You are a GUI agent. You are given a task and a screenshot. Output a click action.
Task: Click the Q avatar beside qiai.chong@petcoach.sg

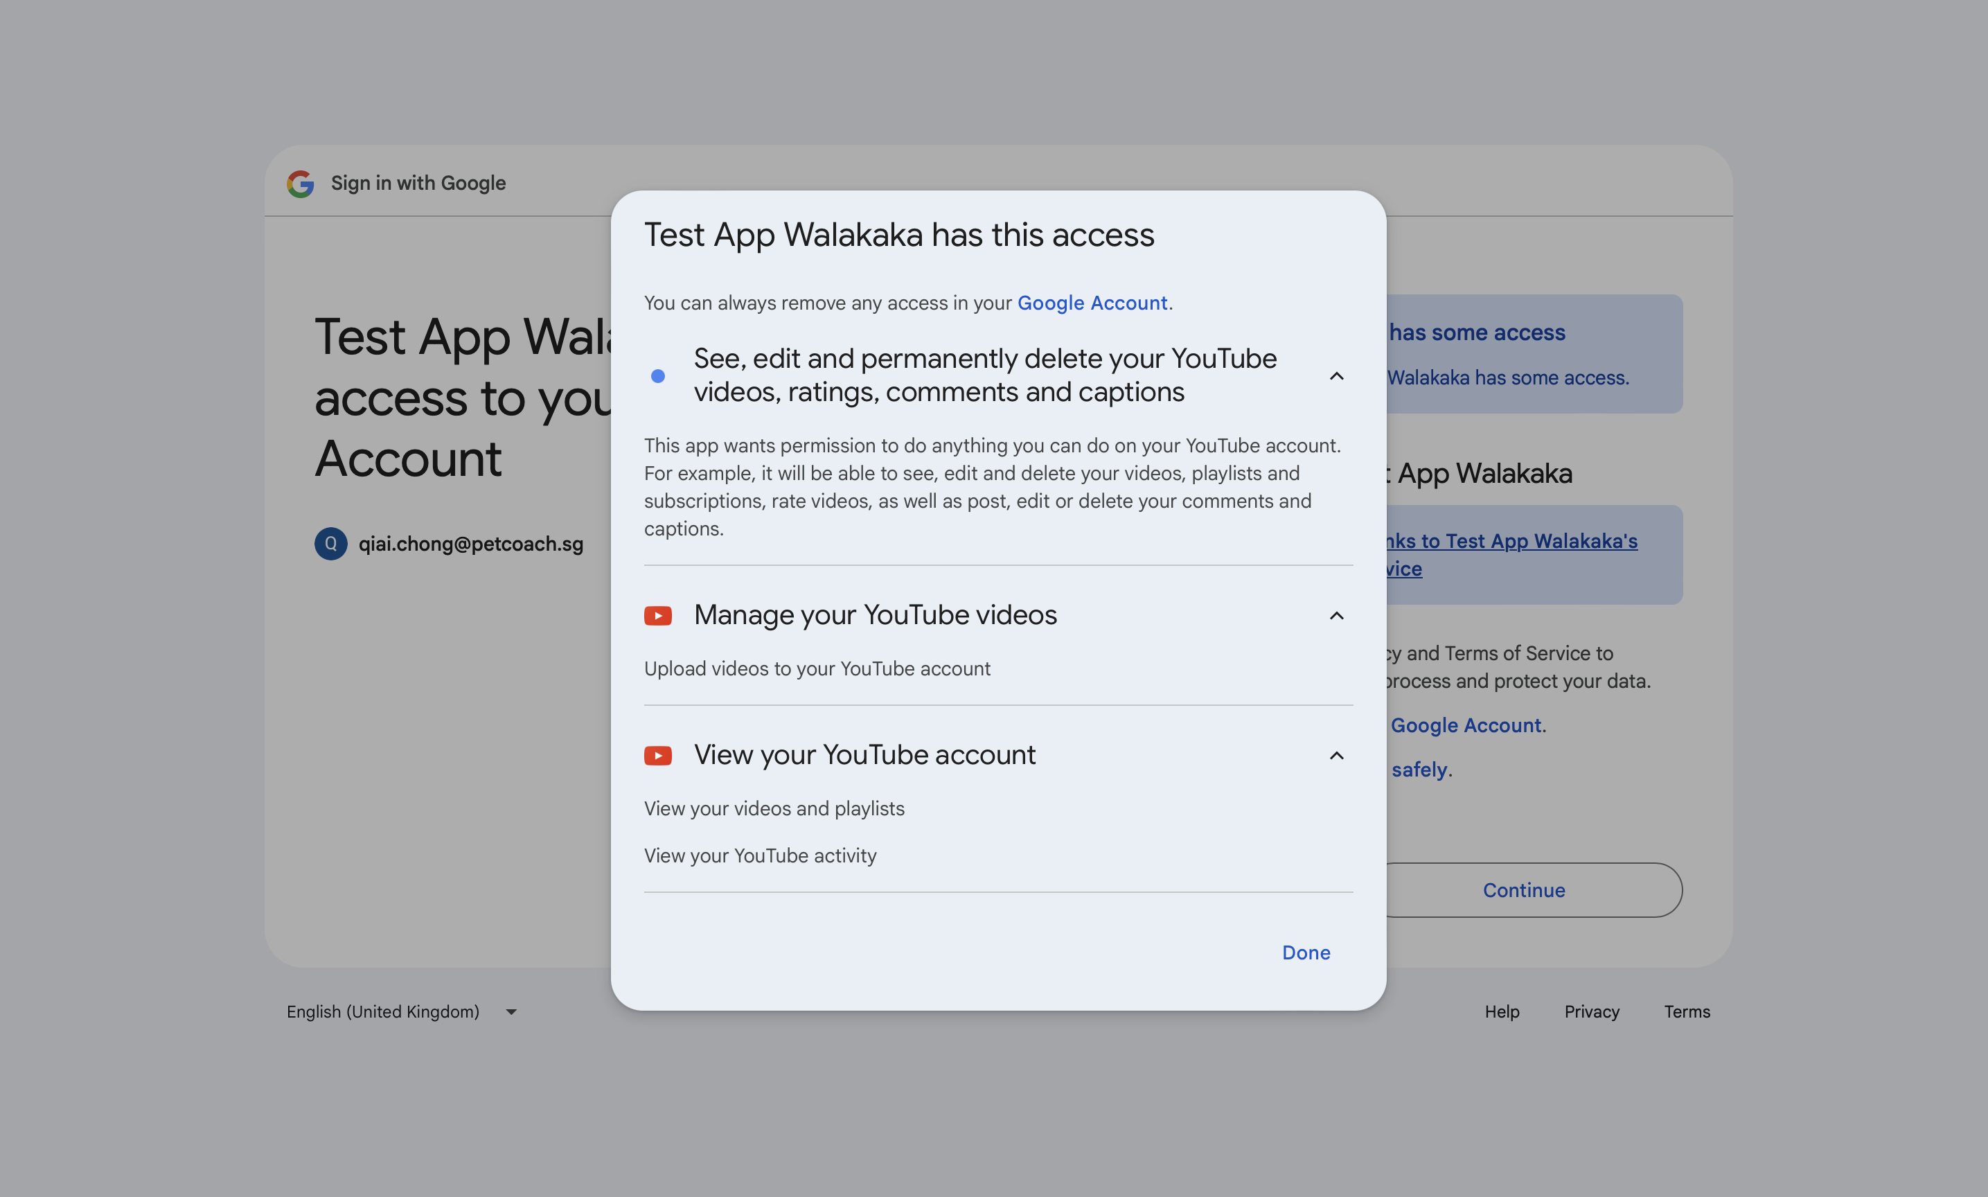[330, 544]
